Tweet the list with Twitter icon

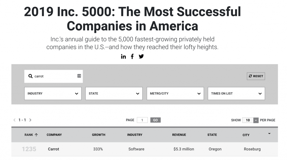(x=141, y=57)
